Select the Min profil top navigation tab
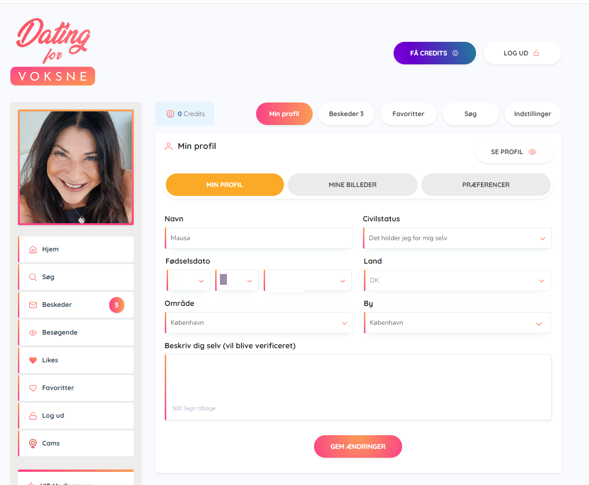Viewport: 589px width, 485px height. tap(284, 114)
